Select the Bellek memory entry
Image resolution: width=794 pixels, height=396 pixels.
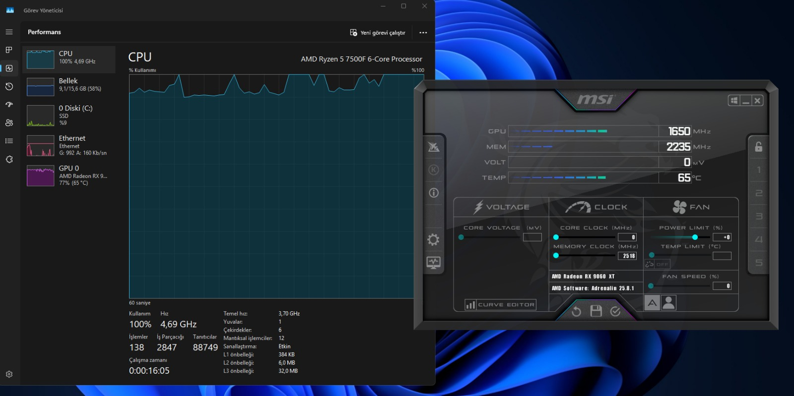[x=69, y=87]
